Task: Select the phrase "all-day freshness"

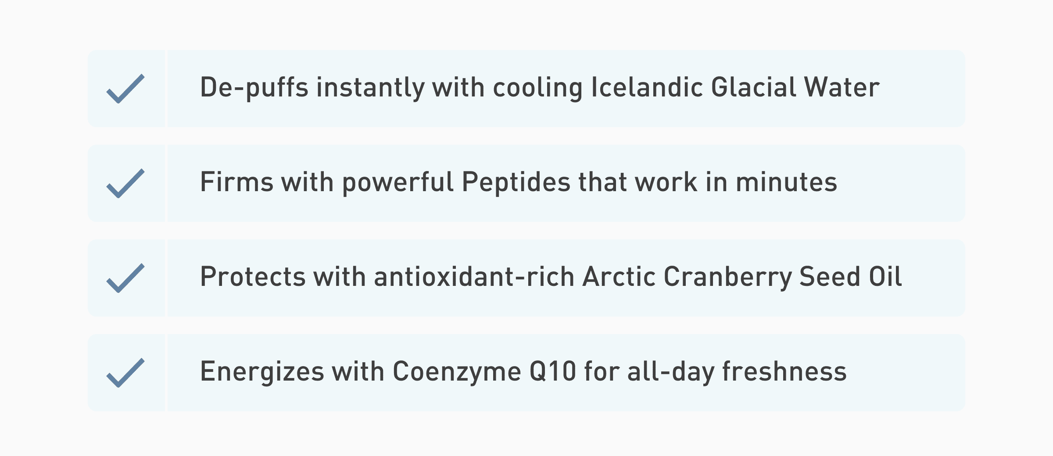Action: (737, 372)
